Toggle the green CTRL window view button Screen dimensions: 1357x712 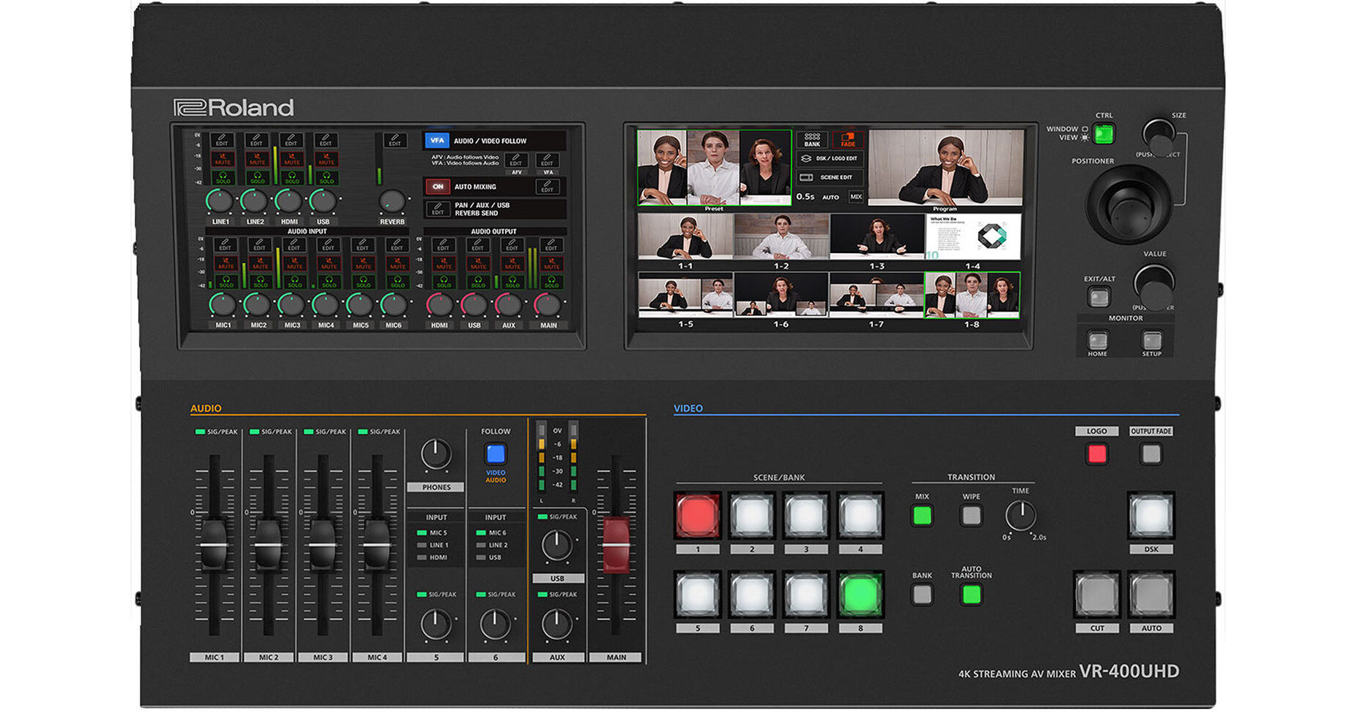click(x=1104, y=134)
